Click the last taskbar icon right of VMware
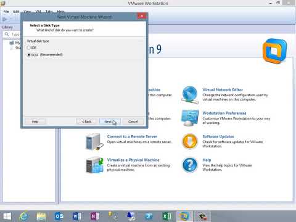The image size is (296, 222). (202, 216)
